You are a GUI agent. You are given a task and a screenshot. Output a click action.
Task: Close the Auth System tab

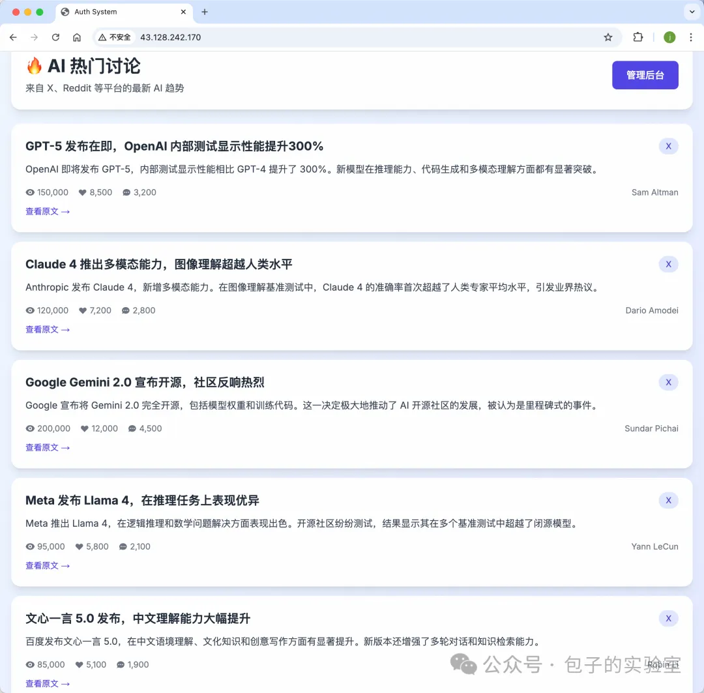coord(183,12)
